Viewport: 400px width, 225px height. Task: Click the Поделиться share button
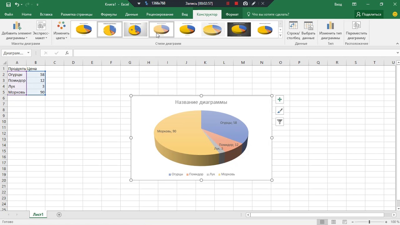[x=369, y=14]
